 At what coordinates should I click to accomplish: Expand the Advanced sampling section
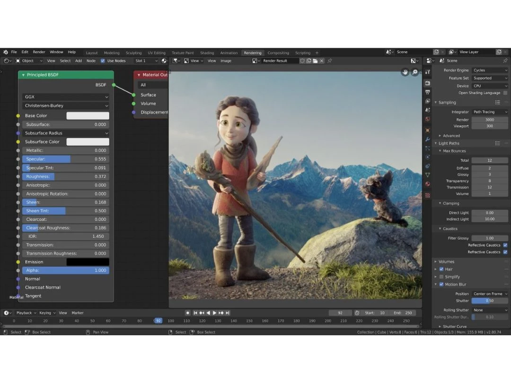coord(451,136)
